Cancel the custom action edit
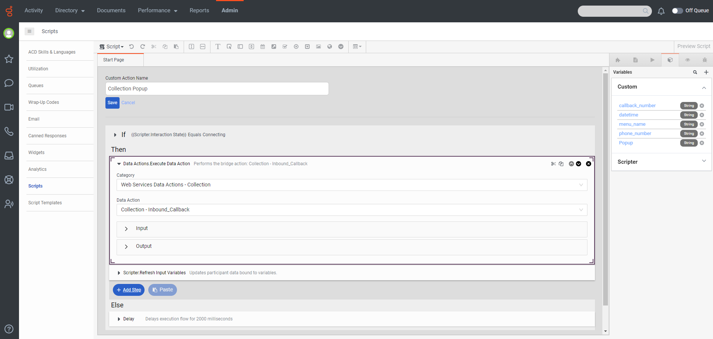This screenshot has width=713, height=339. coord(128,103)
